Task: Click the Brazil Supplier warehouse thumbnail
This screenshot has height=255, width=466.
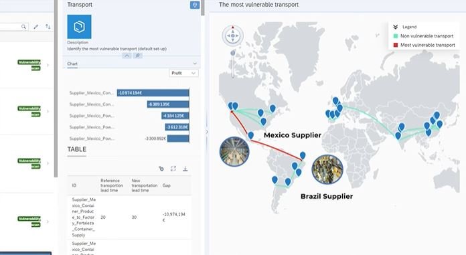Action: [327, 169]
